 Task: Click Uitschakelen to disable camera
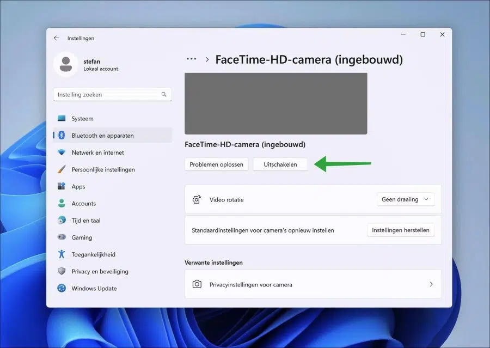pyautogui.click(x=280, y=164)
